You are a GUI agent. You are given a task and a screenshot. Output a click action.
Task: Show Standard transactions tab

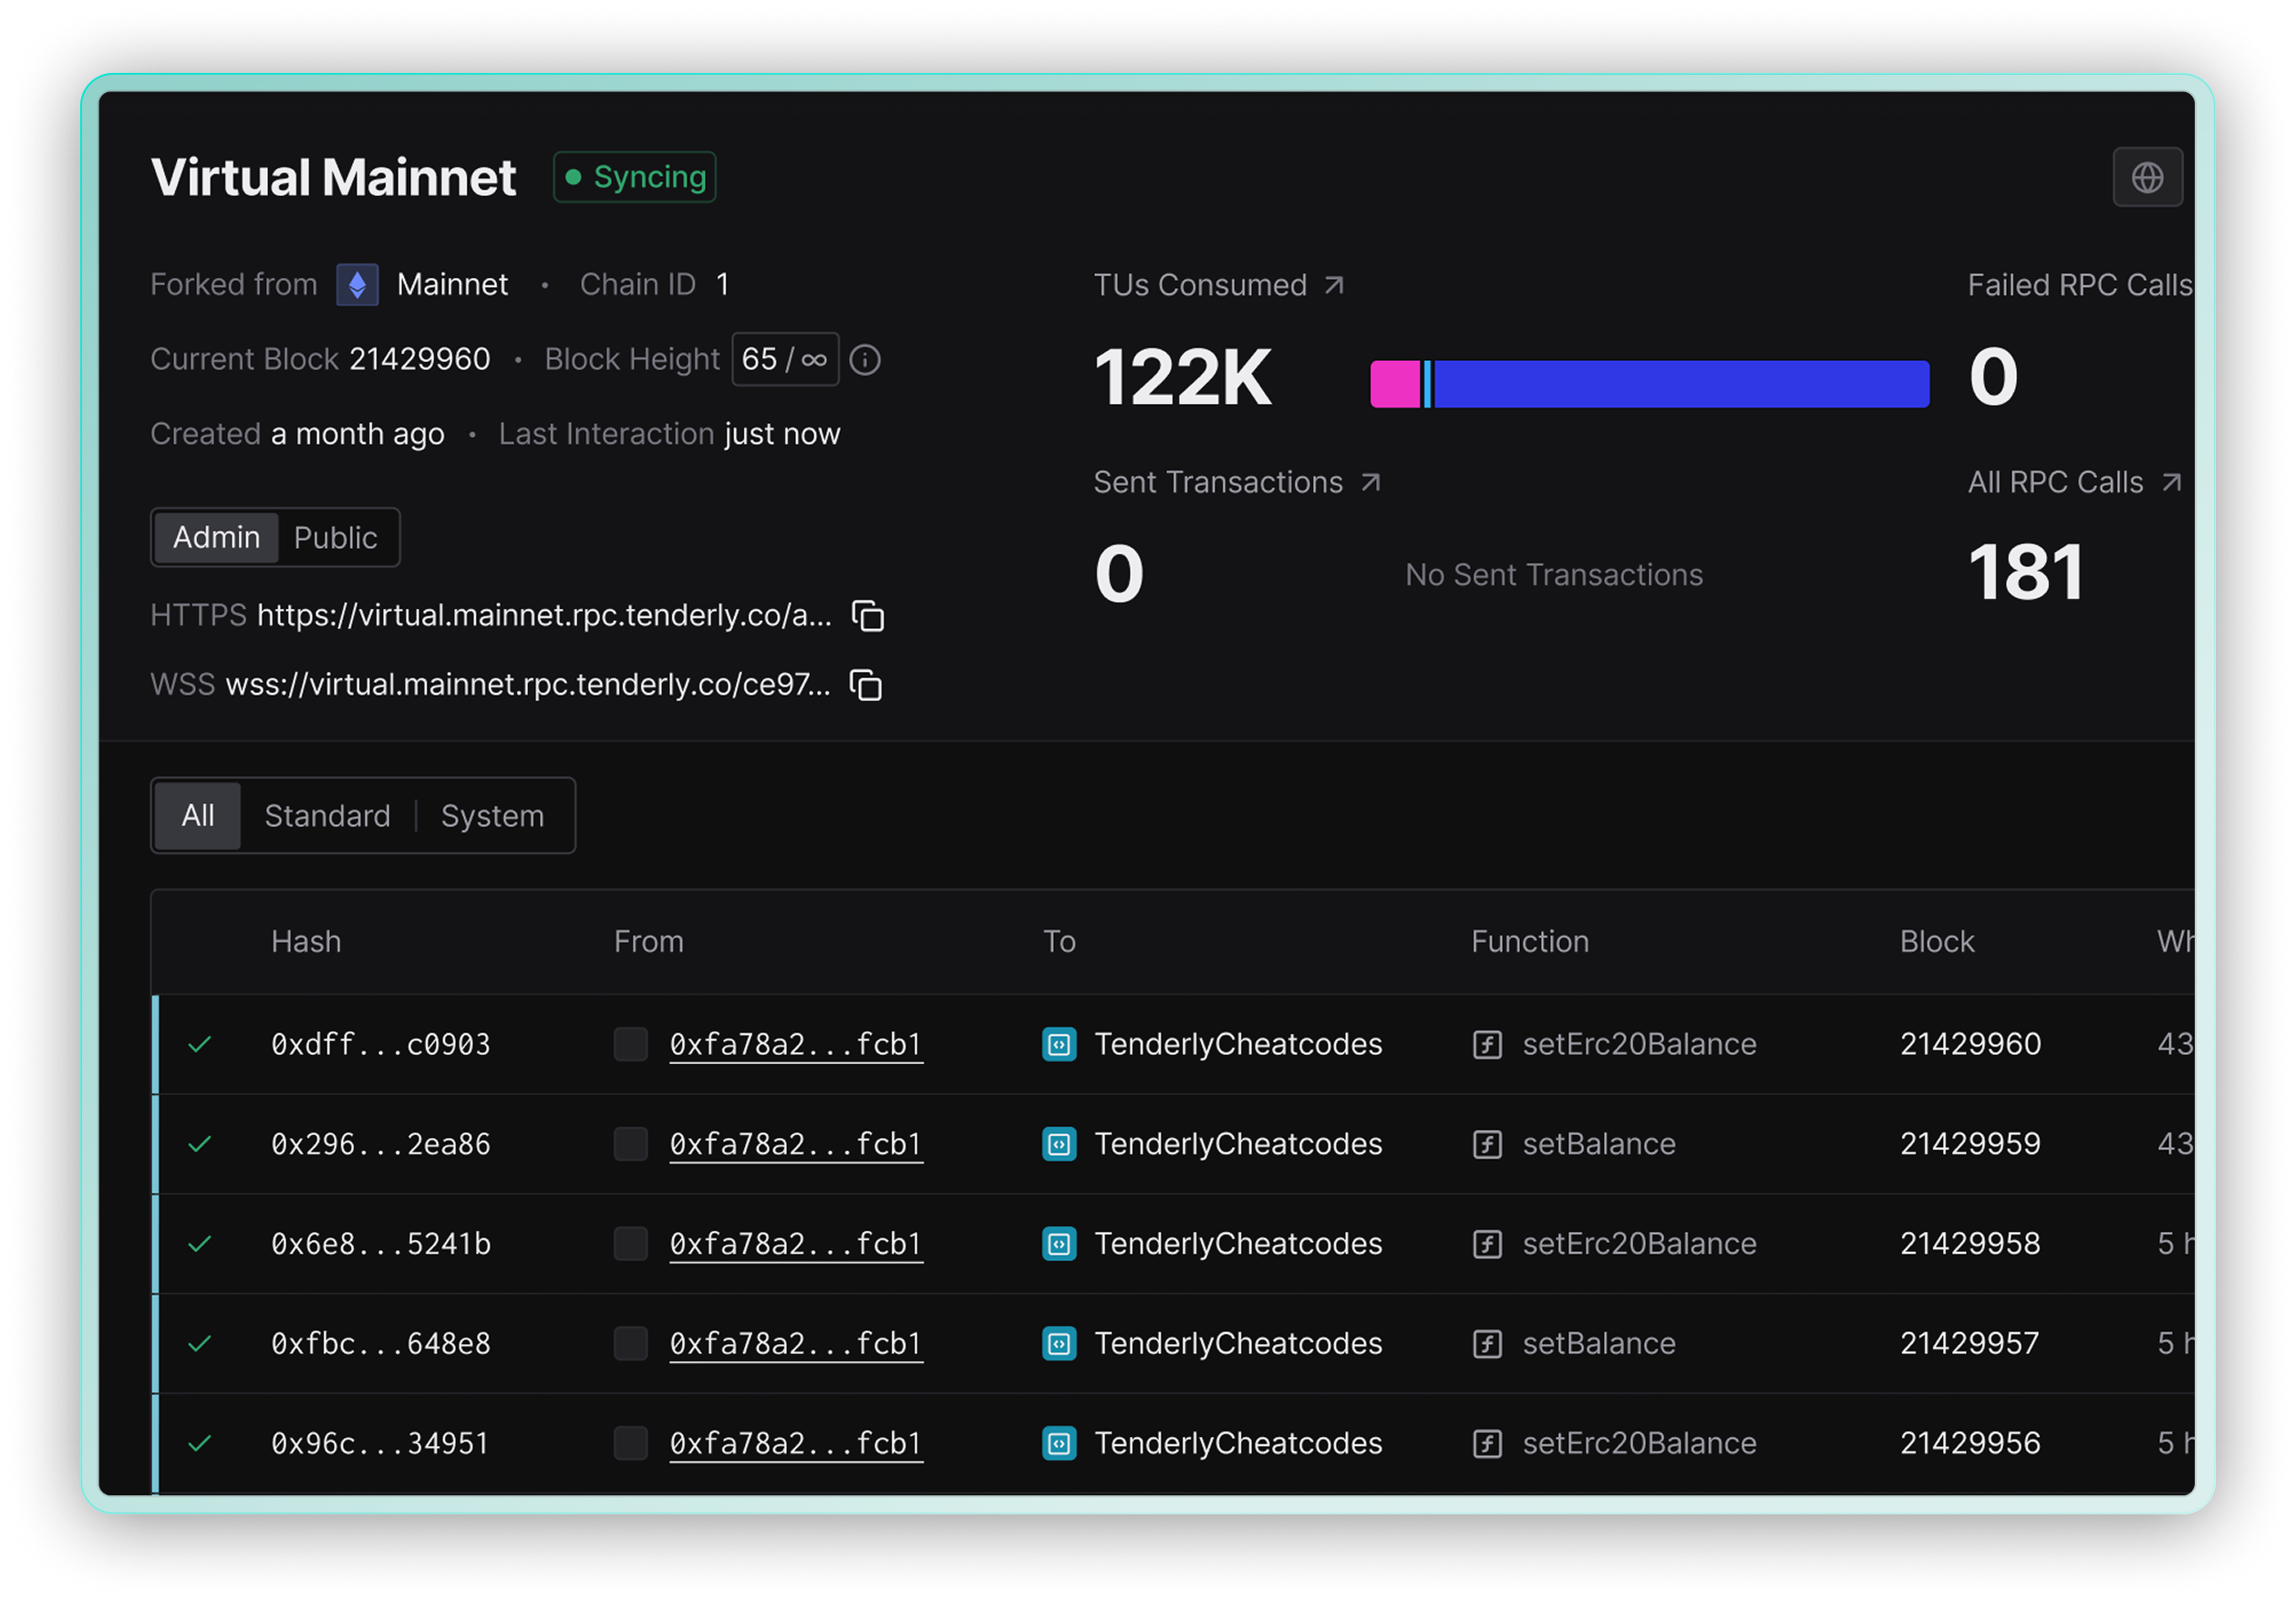pyautogui.click(x=327, y=816)
